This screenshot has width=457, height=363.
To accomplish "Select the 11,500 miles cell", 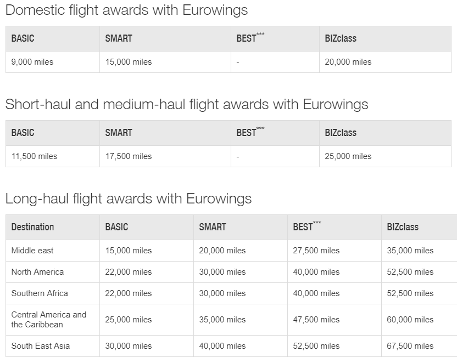I will [x=34, y=156].
